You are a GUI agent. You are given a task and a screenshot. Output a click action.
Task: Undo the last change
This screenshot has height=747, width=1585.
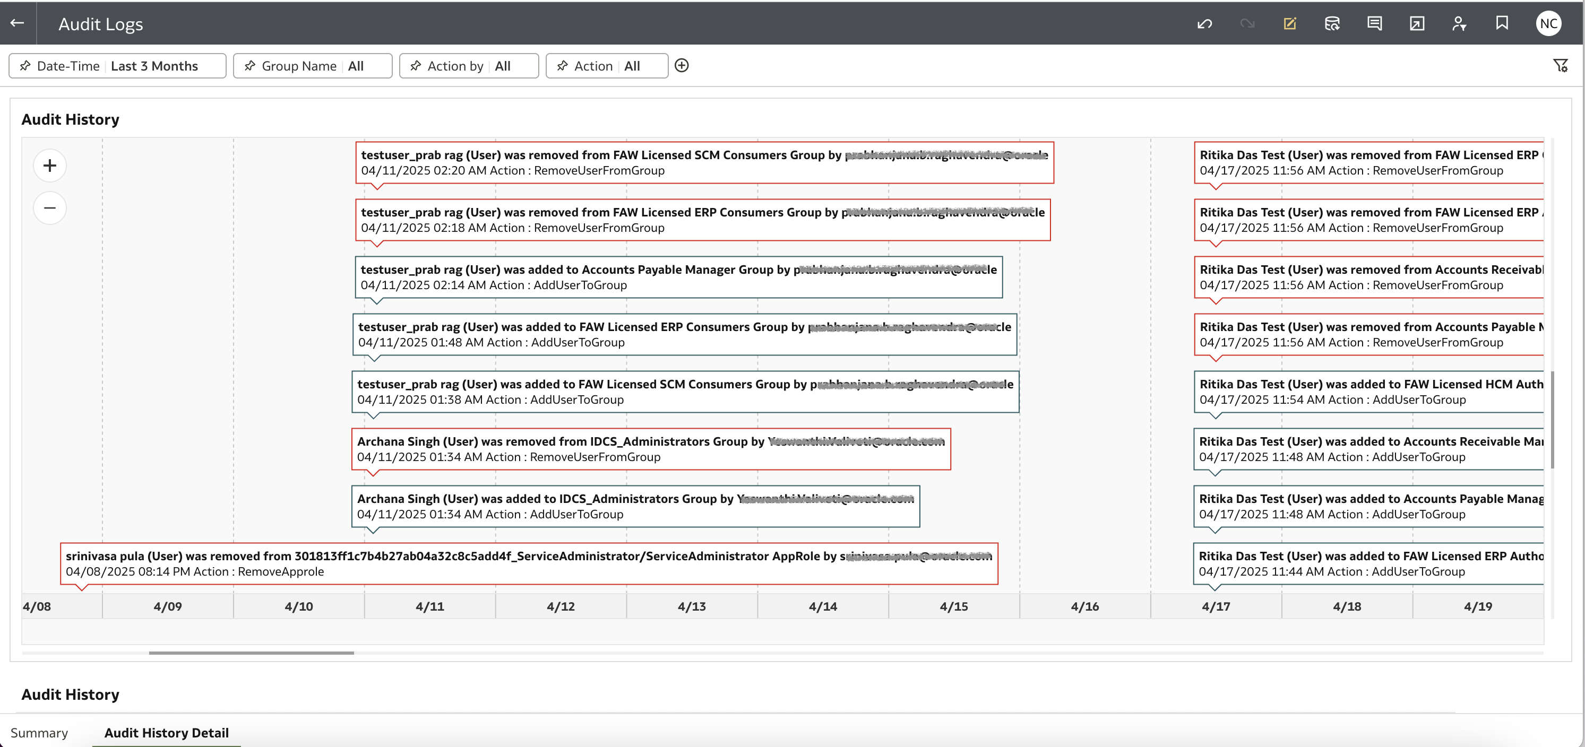click(1205, 23)
